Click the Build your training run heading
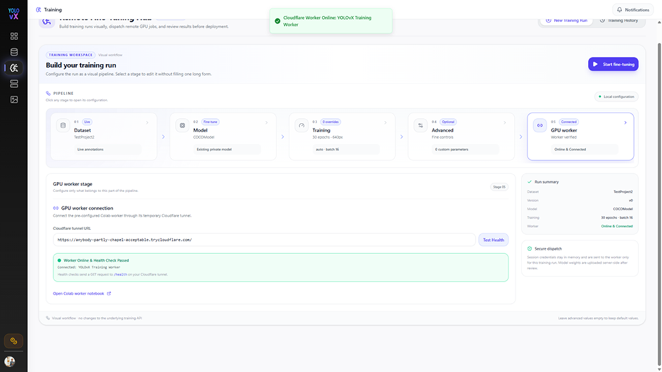 point(81,65)
